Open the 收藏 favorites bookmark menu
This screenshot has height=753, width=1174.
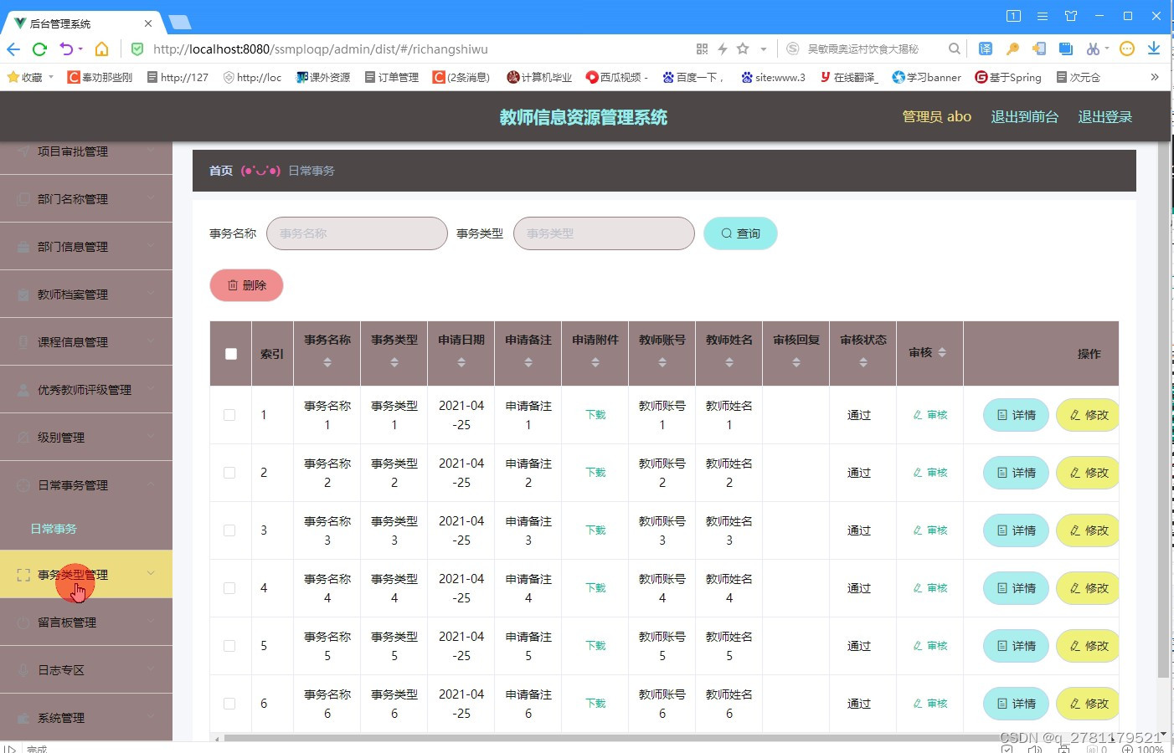tap(30, 77)
